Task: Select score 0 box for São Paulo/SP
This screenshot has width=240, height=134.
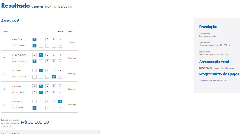Action: click(x=34, y=77)
